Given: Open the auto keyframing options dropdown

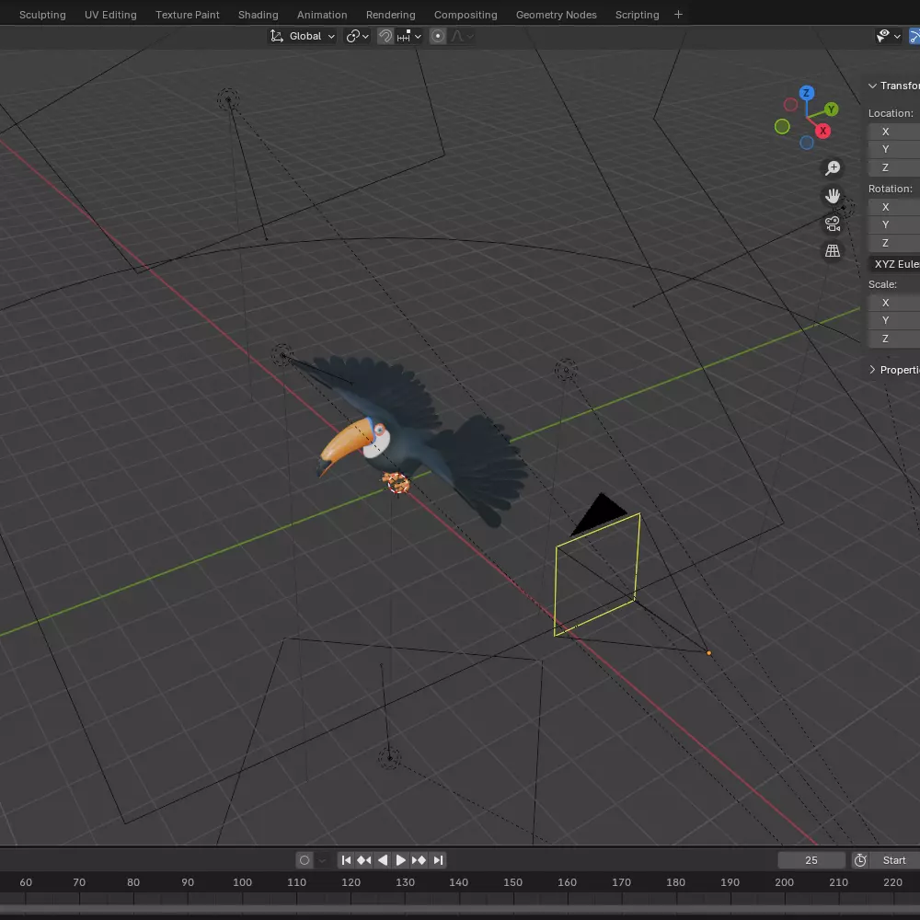Looking at the screenshot, I should pyautogui.click(x=322, y=860).
